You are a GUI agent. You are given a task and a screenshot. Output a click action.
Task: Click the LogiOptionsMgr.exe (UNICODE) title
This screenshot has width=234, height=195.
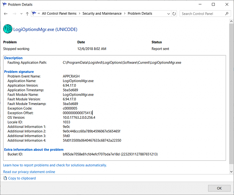click(45, 29)
